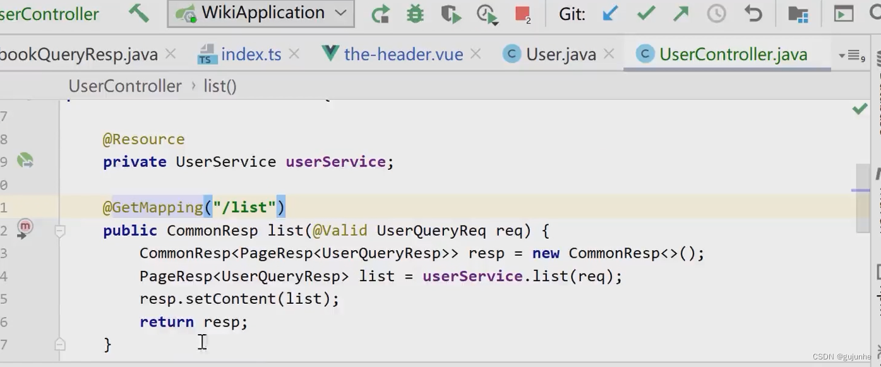Click the @Valid annotation
The image size is (881, 367).
click(340, 231)
